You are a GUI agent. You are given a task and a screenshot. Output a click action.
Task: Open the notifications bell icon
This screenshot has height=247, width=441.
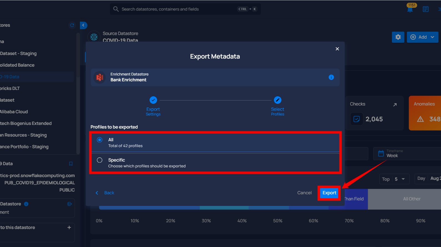[x=410, y=9]
